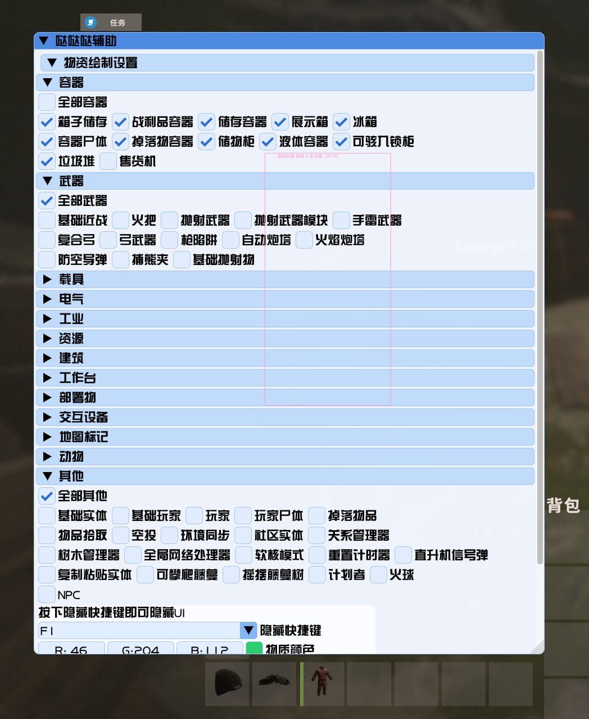Enable the 复合弓 checkbox
This screenshot has height=719, width=589.
(47, 240)
